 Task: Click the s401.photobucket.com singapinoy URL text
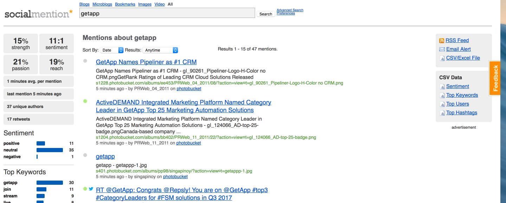[x=174, y=171]
